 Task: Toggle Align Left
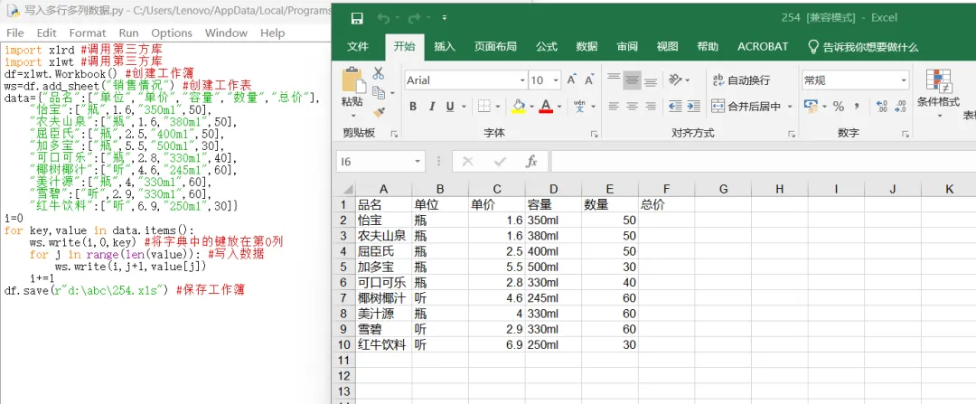[614, 107]
